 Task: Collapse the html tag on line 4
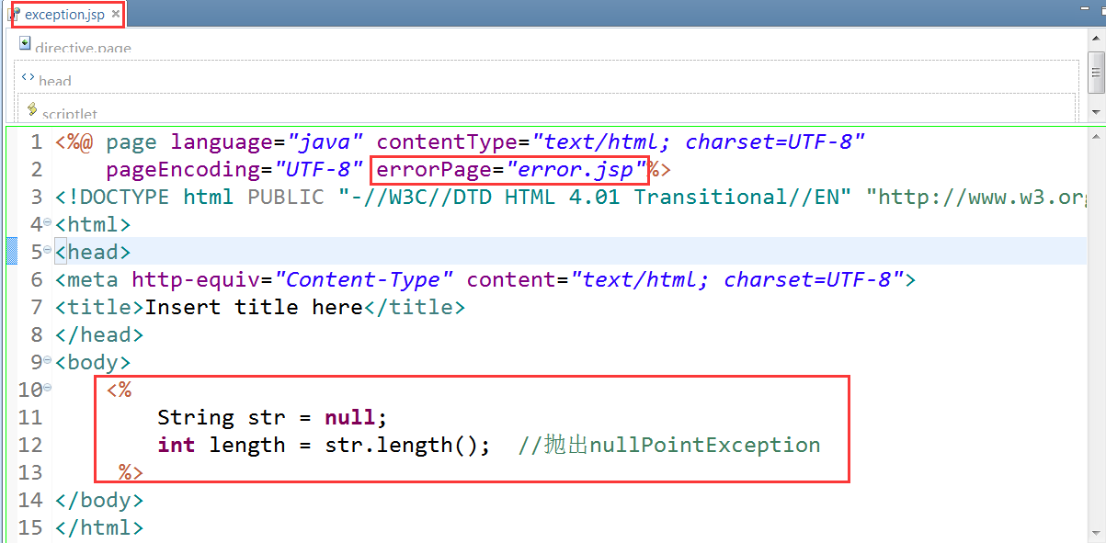(48, 223)
